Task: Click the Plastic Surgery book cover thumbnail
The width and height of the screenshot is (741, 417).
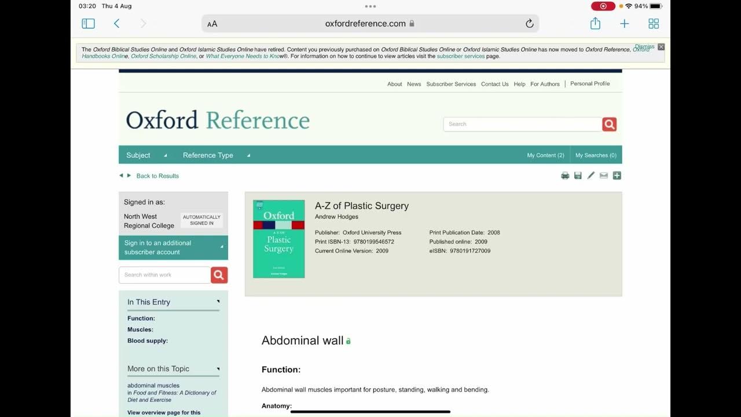Action: [x=279, y=239]
